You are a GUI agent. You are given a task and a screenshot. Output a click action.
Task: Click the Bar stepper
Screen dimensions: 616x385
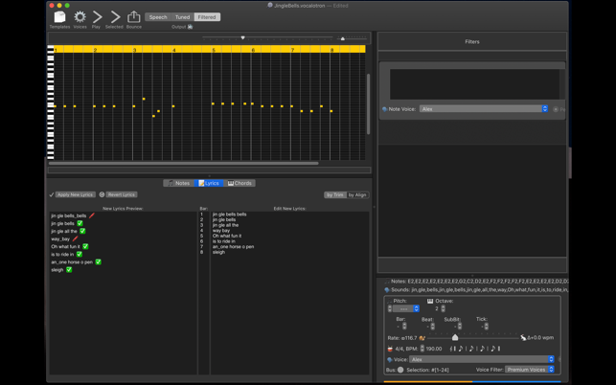click(x=404, y=327)
